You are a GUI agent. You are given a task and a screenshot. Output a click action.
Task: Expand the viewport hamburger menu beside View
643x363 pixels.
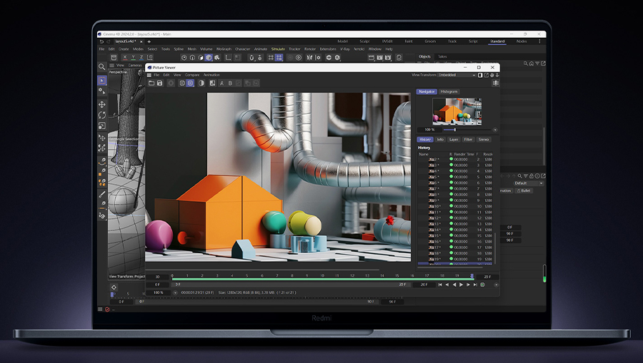pos(111,65)
